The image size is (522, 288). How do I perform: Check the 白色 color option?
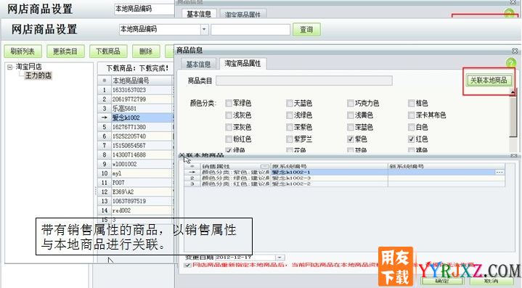click(411, 128)
